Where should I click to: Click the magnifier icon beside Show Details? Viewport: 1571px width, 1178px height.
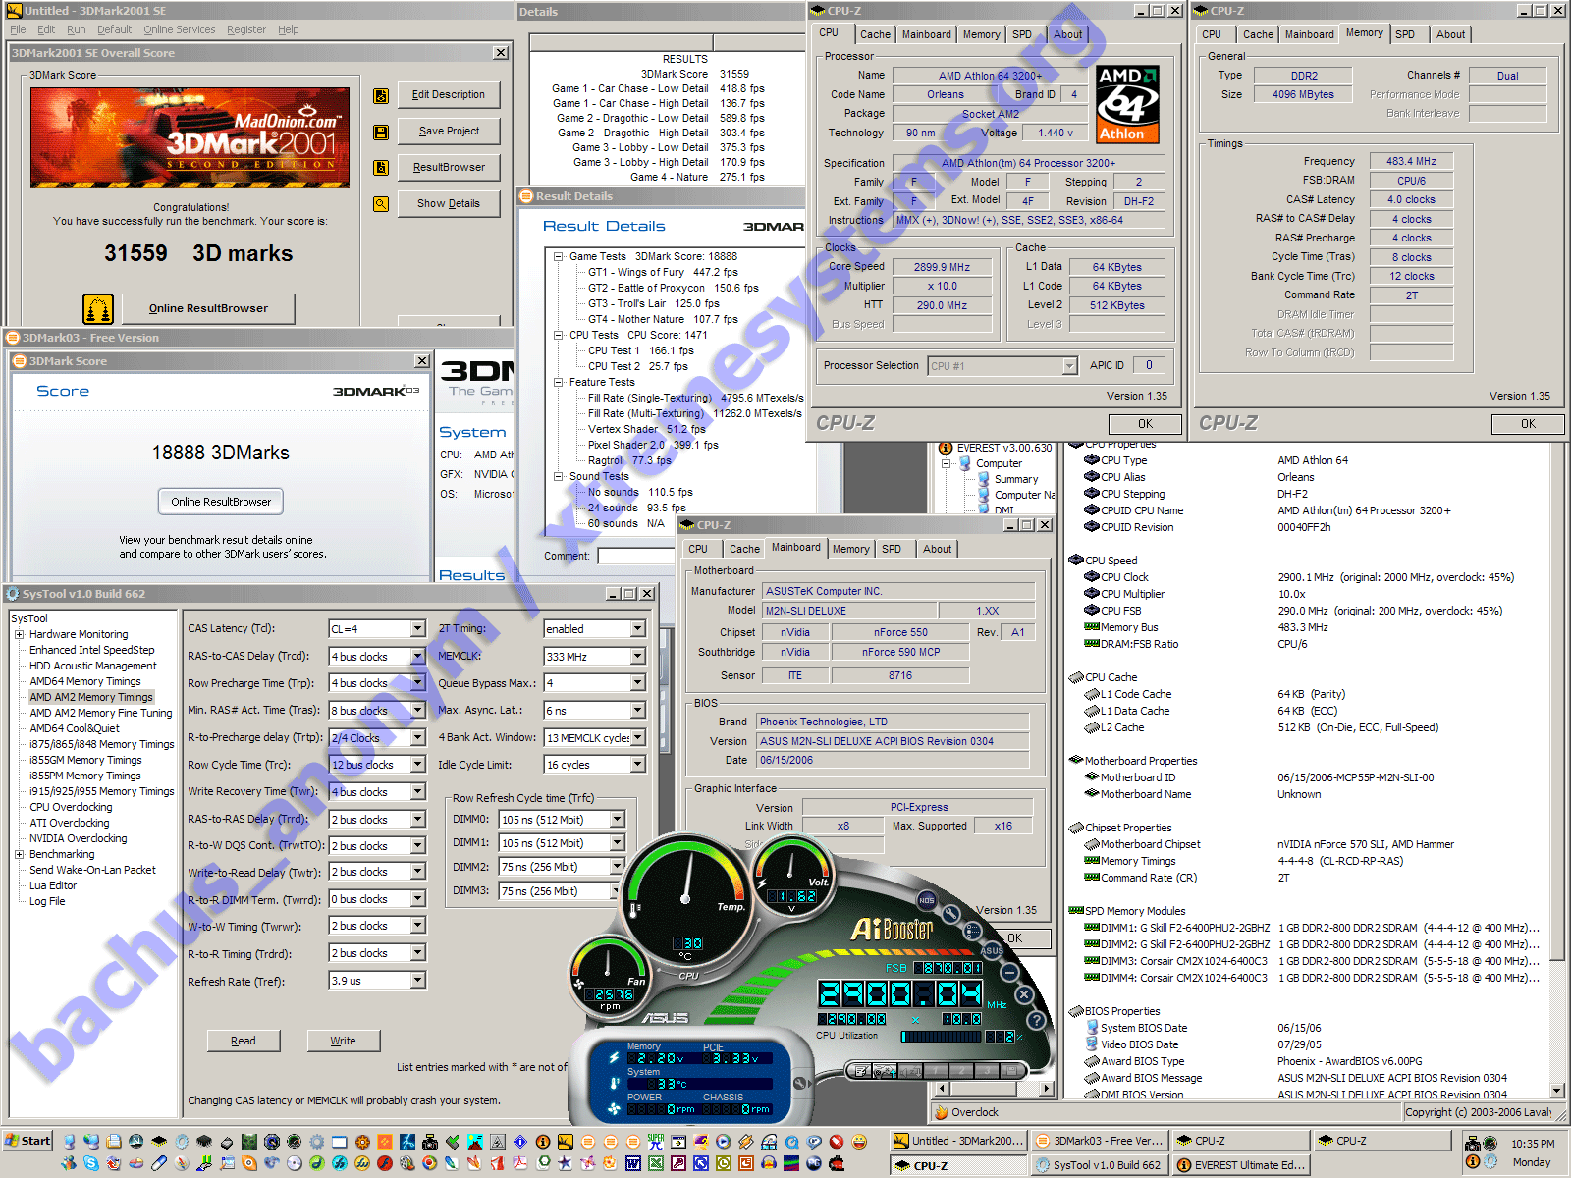381,204
